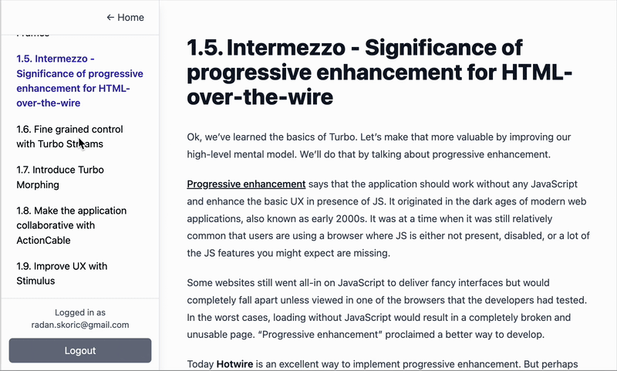This screenshot has width=617, height=371.
Task: Click the 'Logged in as' label
Action: (80, 312)
